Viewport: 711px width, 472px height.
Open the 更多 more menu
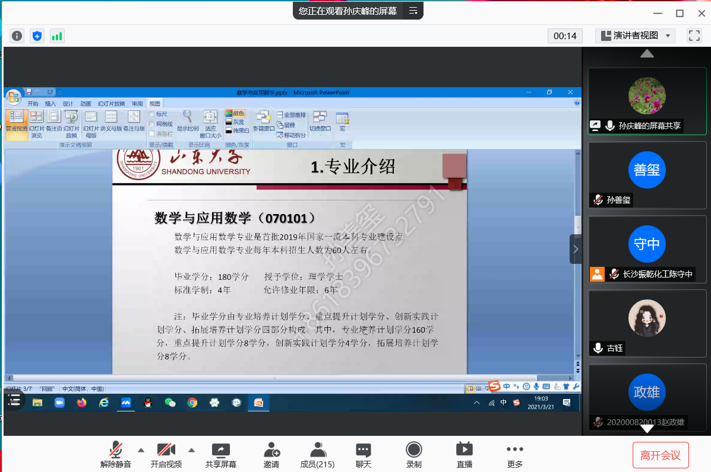[514, 455]
